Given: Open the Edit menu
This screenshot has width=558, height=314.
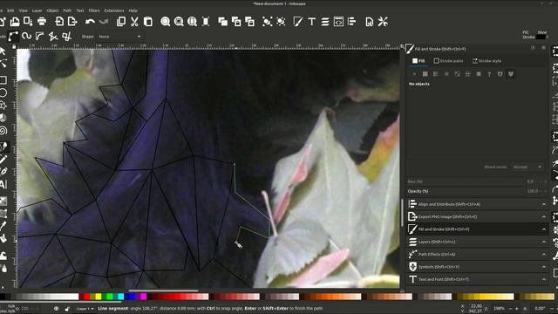Looking at the screenshot, I should (10, 10).
